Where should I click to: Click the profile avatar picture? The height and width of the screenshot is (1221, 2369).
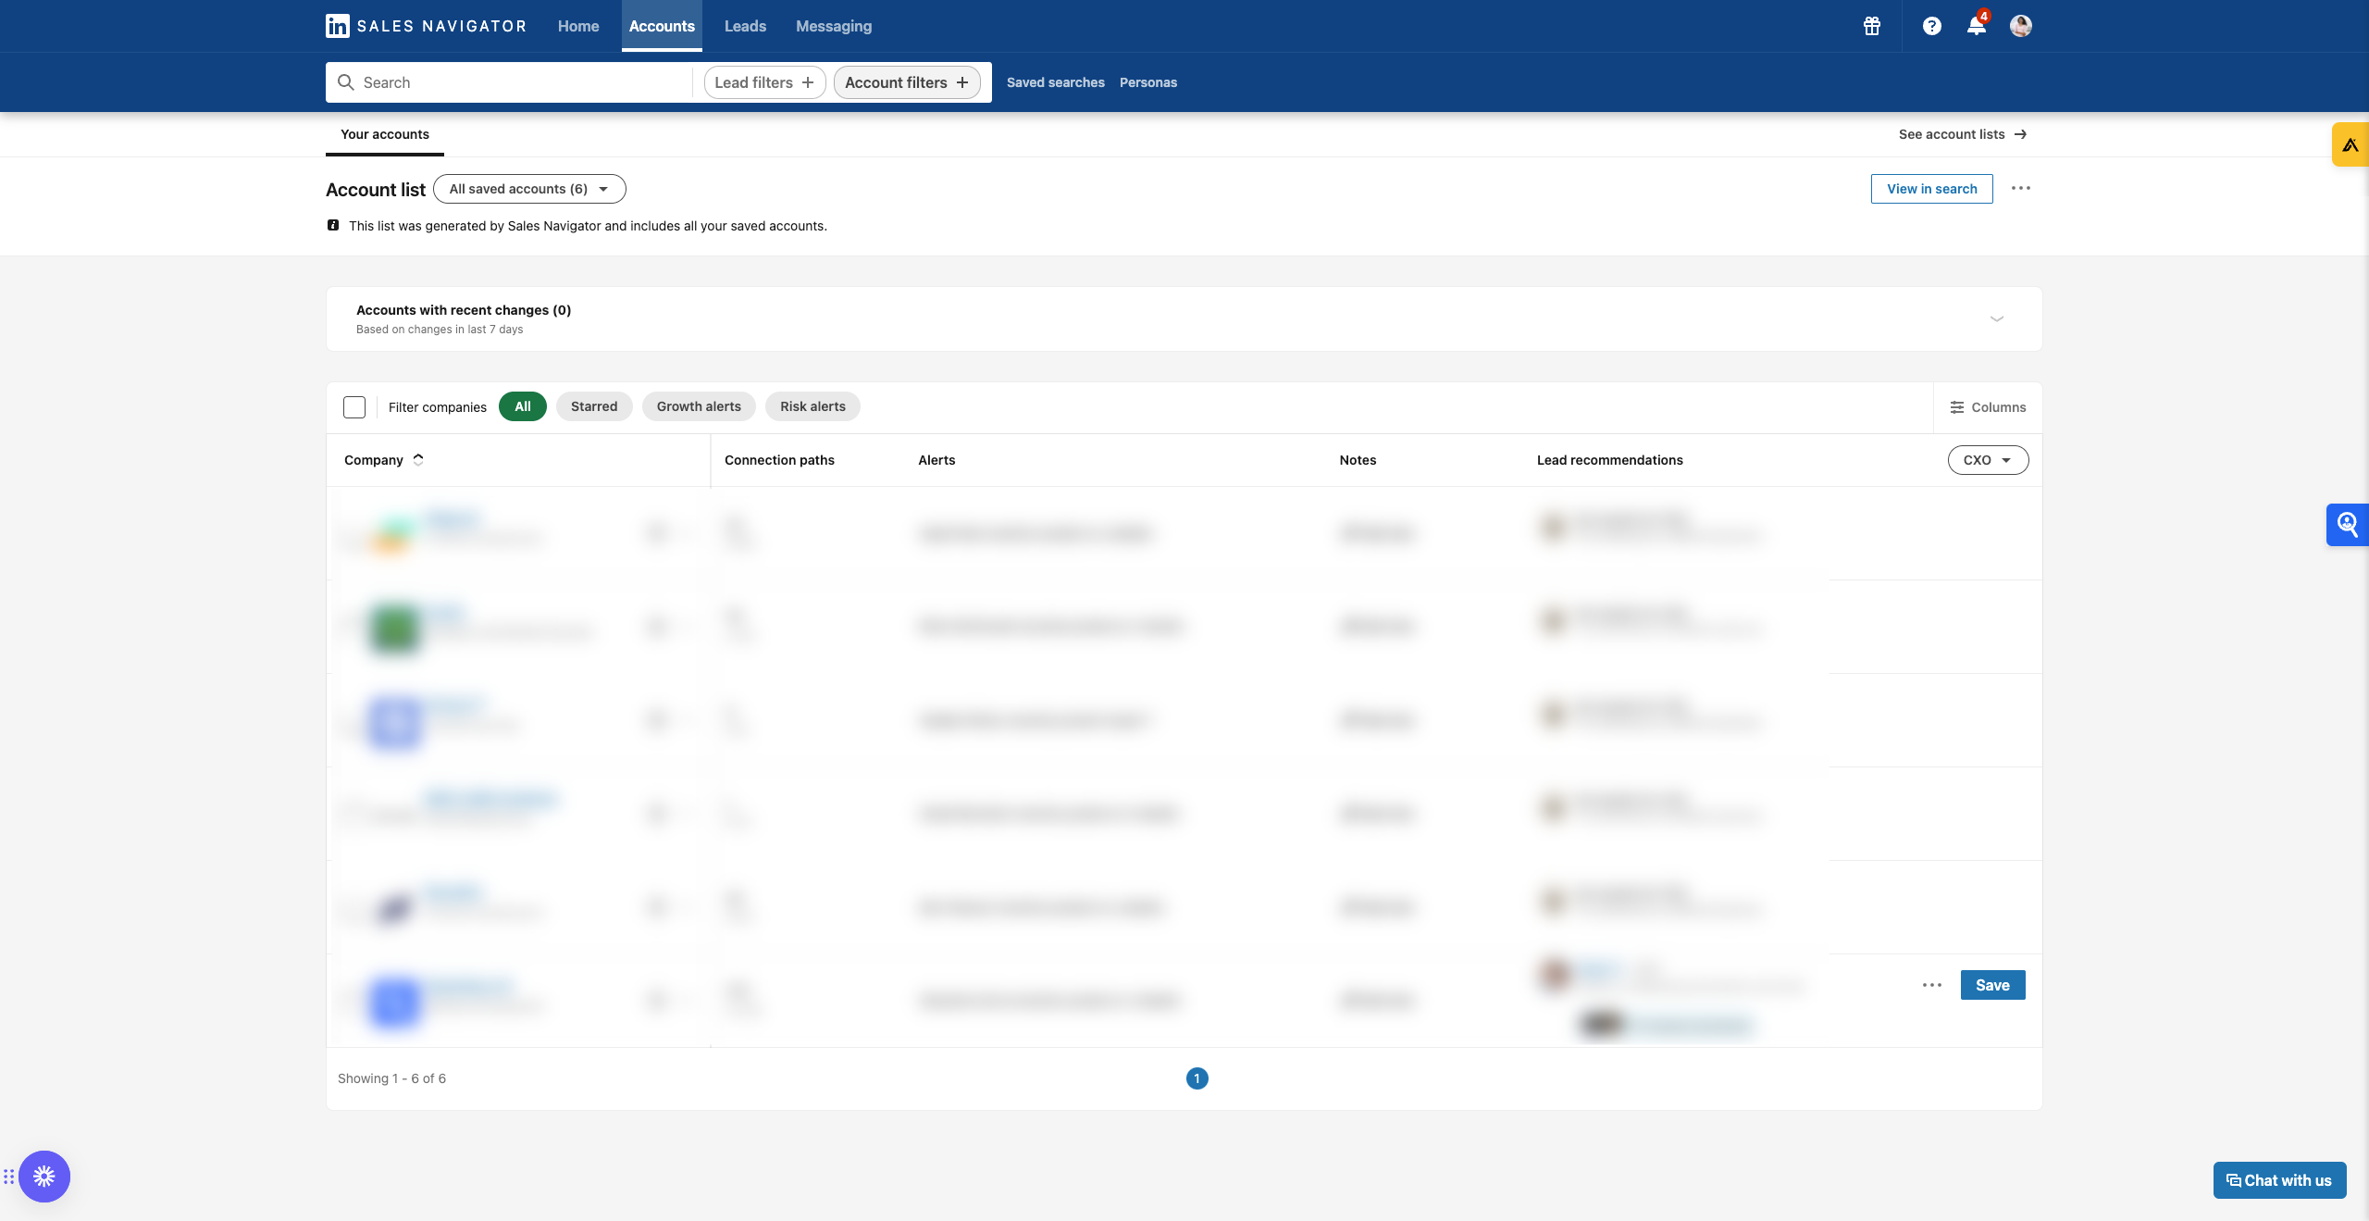pos(2020,26)
